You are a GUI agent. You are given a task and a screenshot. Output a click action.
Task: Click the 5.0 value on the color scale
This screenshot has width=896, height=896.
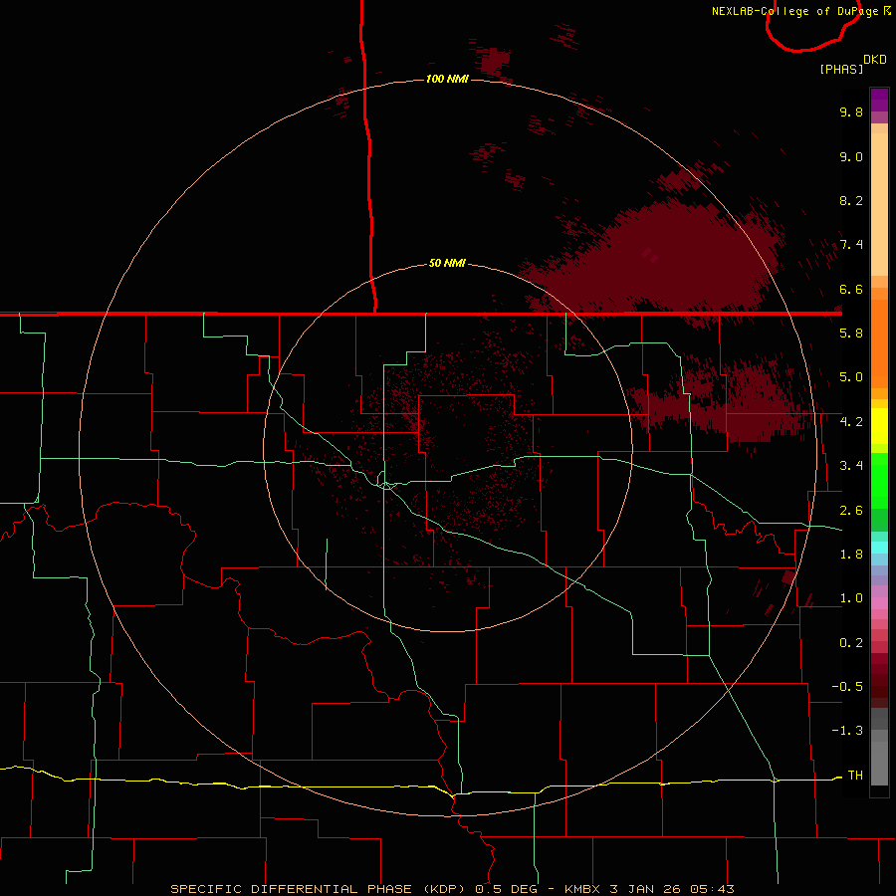coord(851,377)
